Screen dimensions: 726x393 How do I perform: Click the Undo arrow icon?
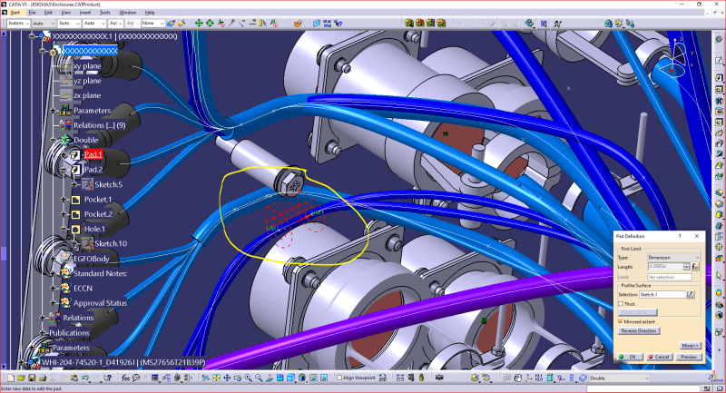[84, 378]
